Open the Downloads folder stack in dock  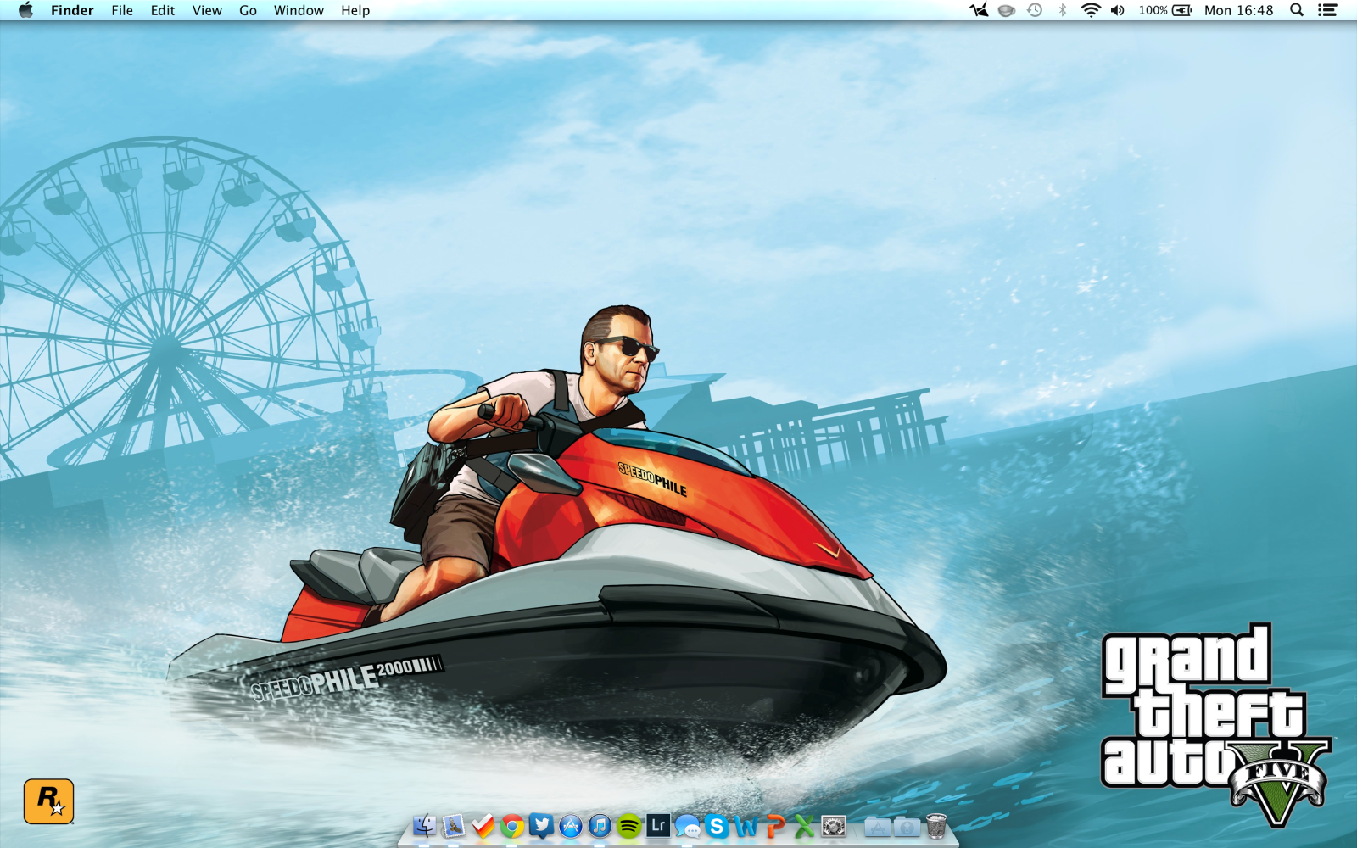click(x=907, y=825)
